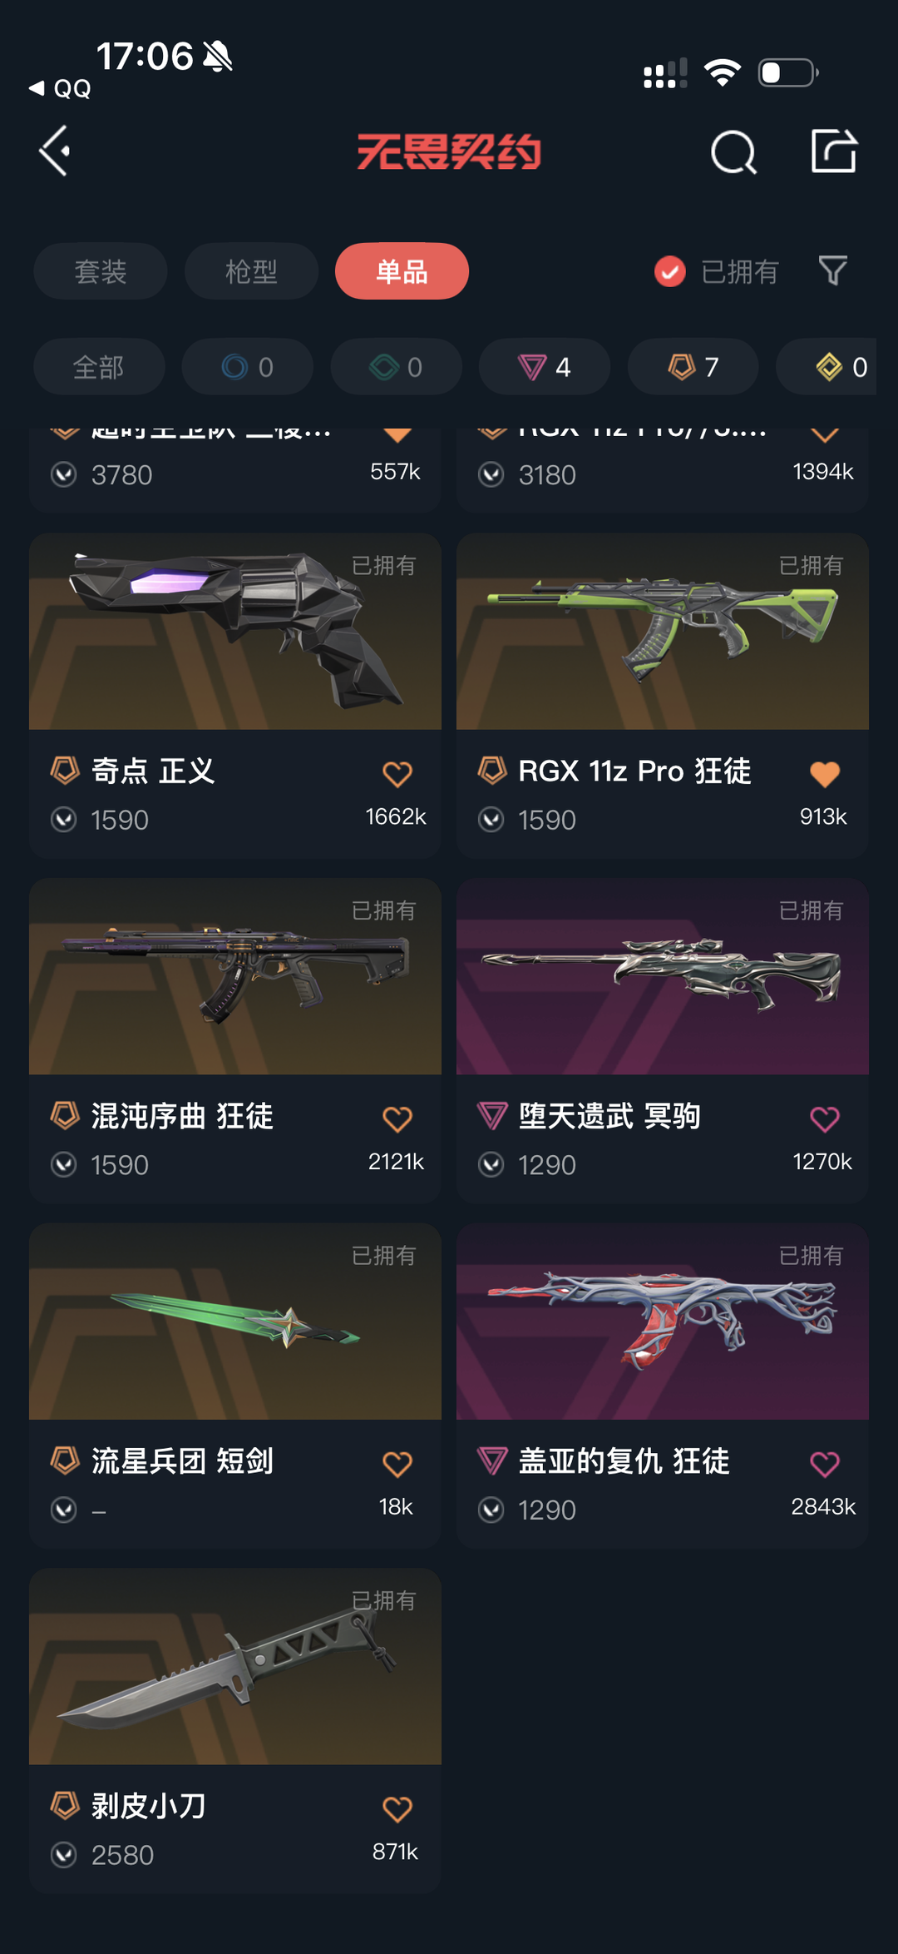The height and width of the screenshot is (1954, 898).
Task: Unfavorite RGX 11z Pro 狂徒 heart
Action: (825, 774)
